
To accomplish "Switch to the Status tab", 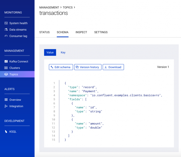I will (44, 32).
